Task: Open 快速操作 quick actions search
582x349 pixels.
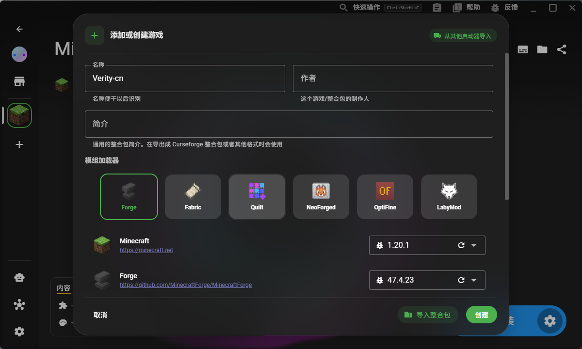Action: pyautogui.click(x=381, y=7)
